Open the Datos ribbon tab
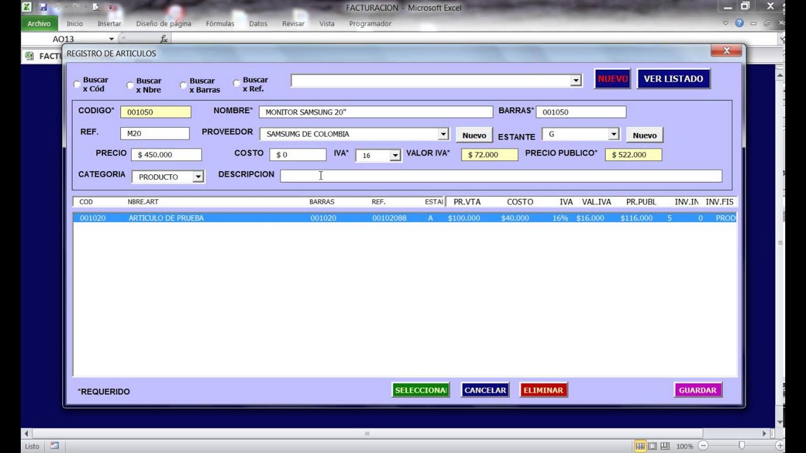Screen dimensions: 806x453 coord(258,23)
